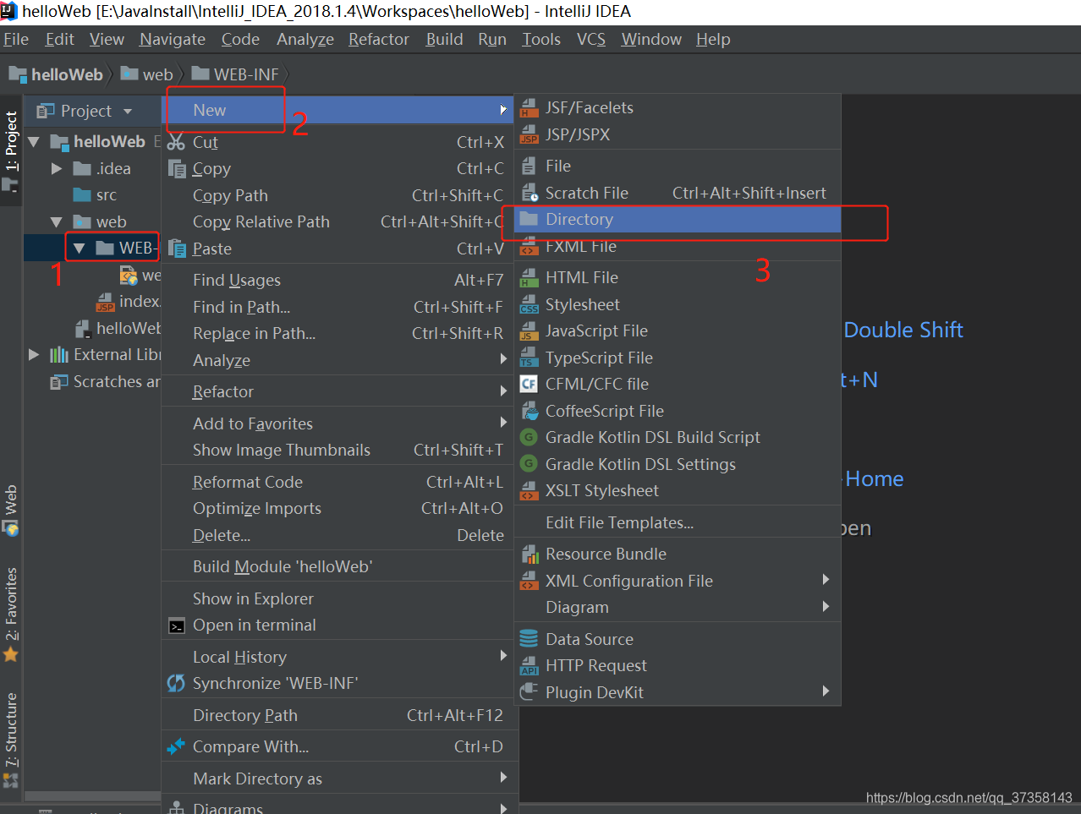Click the JSP/JSPX file icon
This screenshot has height=814, width=1081.
[529, 135]
